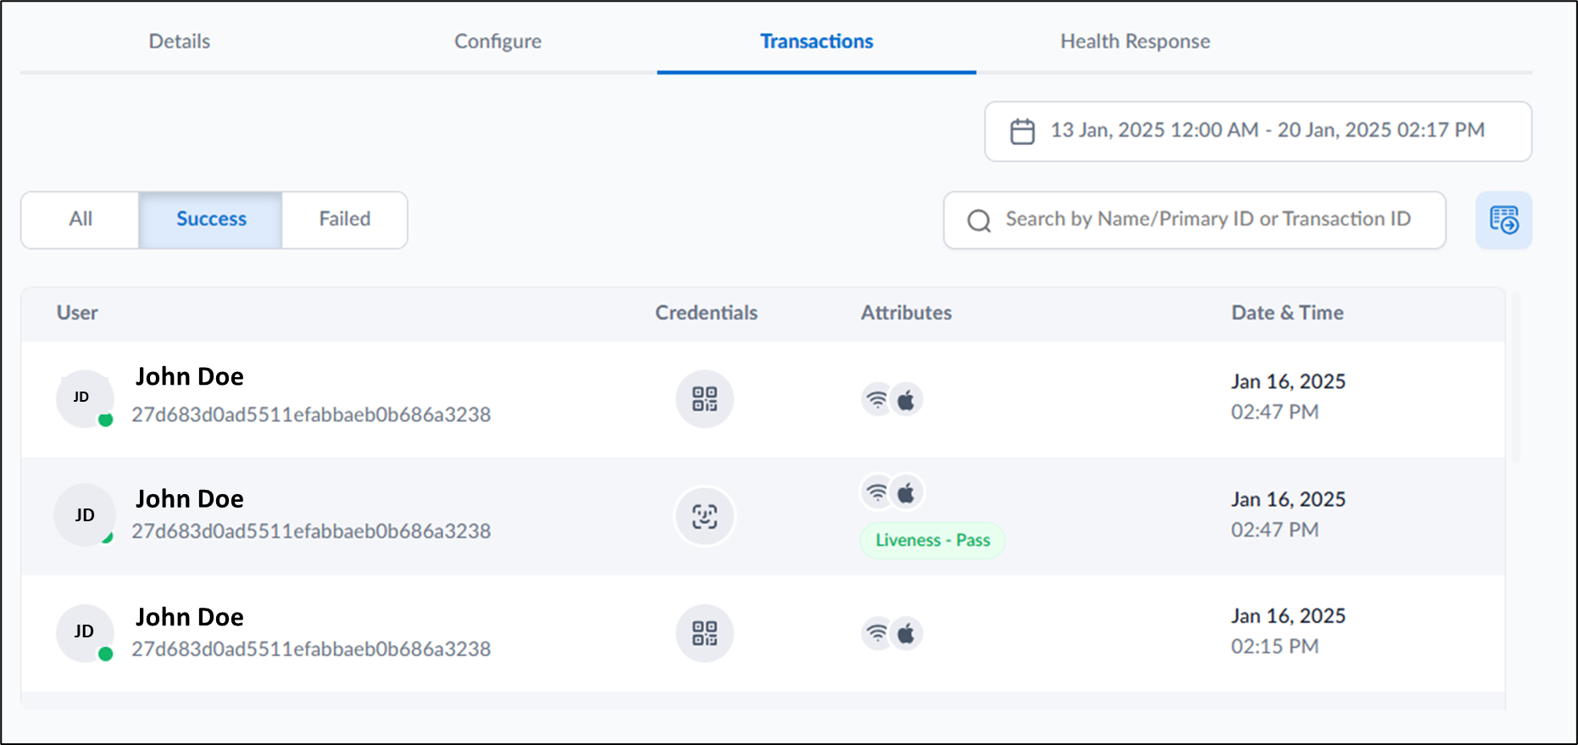The image size is (1578, 745).
Task: Click the Wi-Fi icon in the QR row at 02:47 PM
Action: [x=877, y=399]
